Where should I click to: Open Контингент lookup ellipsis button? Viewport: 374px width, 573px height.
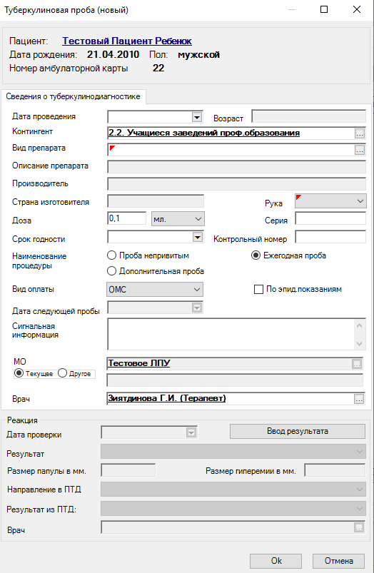pyautogui.click(x=360, y=133)
